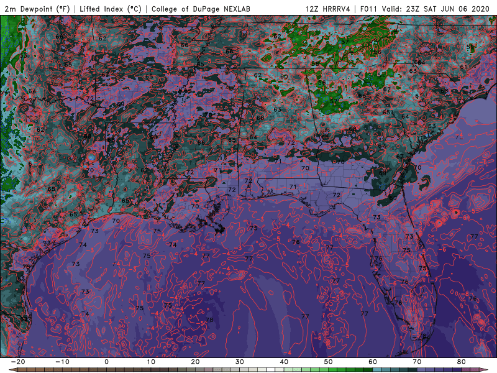Image resolution: width=497 pixels, height=373 pixels.
Task: Click the 50 label on the color scale
Action: click(329, 362)
